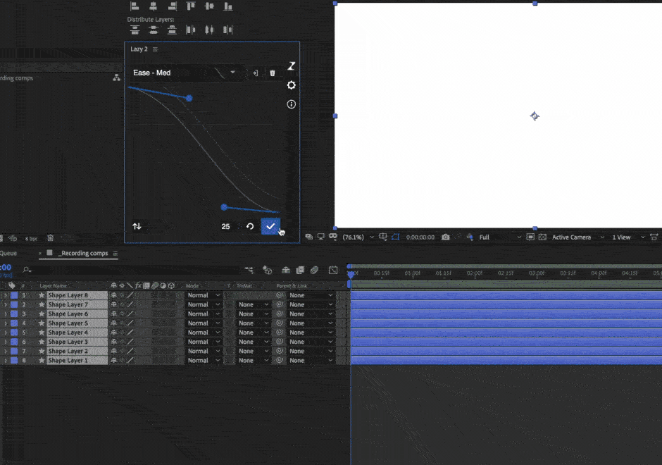Reset the Lazy 2 curve
Screen dimensions: 662x465
click(250, 226)
